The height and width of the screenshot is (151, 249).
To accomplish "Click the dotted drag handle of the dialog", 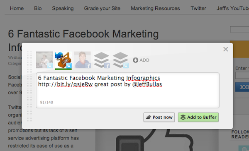I will pyautogui.click(x=29, y=86).
